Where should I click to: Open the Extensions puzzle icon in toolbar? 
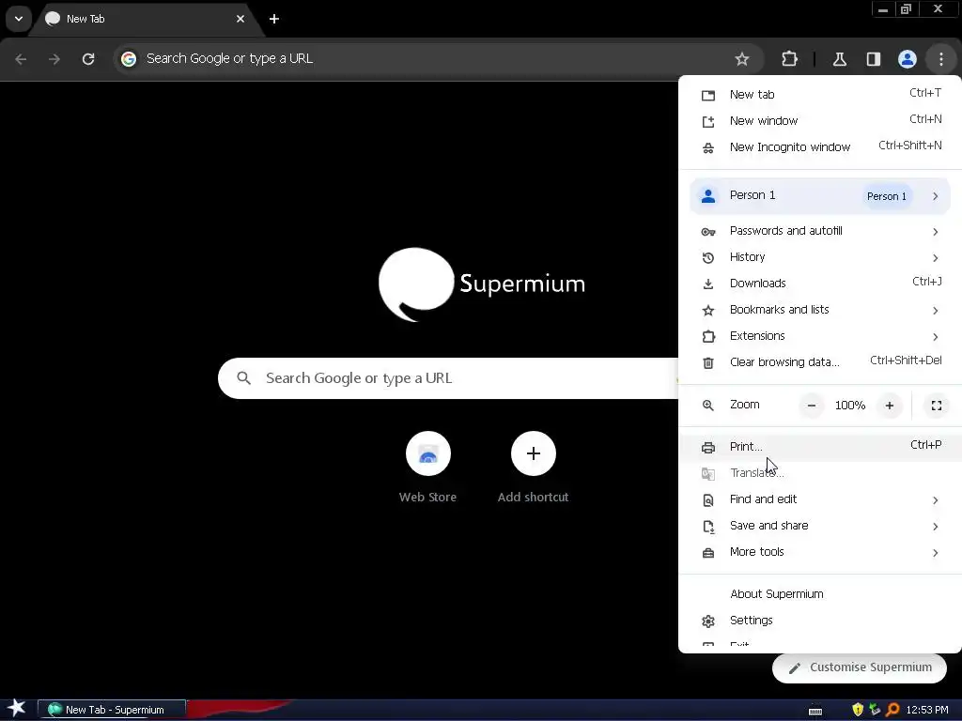(x=789, y=59)
